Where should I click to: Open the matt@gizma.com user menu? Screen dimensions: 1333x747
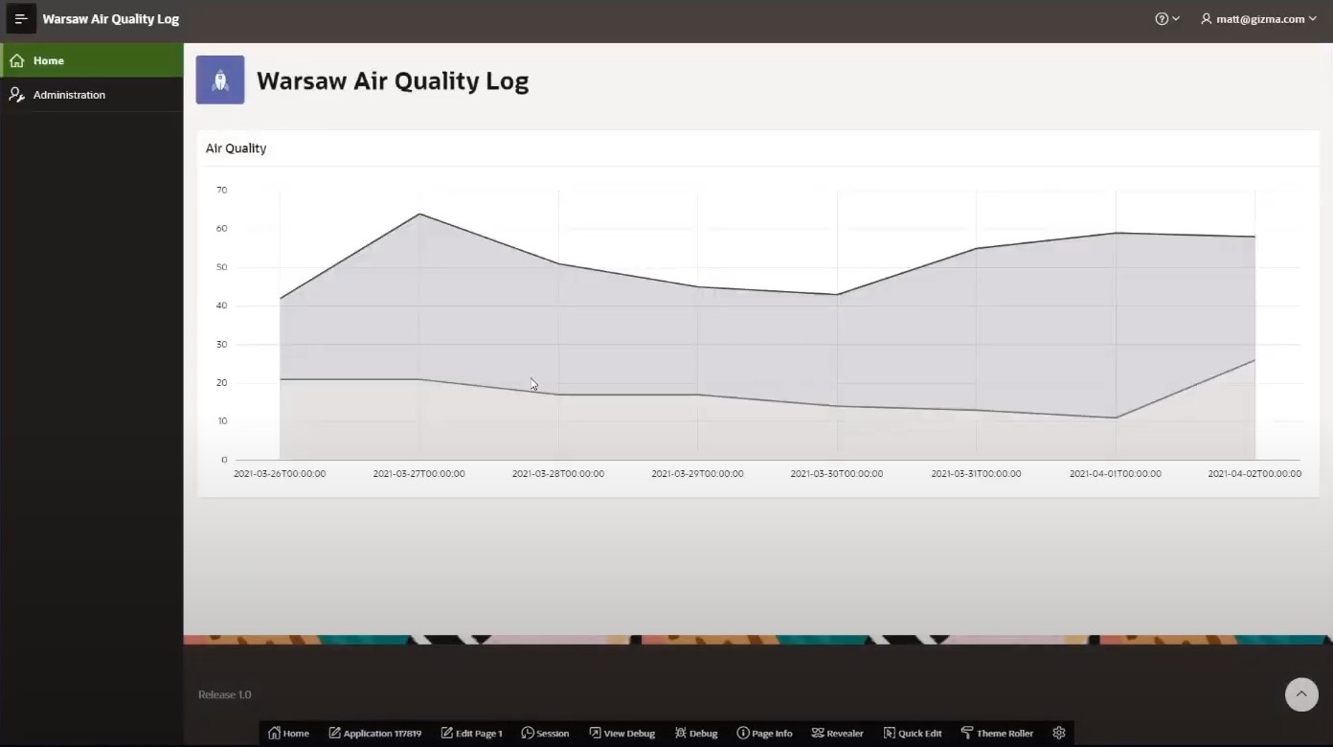(x=1258, y=18)
